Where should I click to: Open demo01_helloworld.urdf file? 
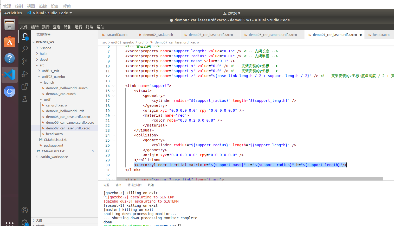[64, 111]
